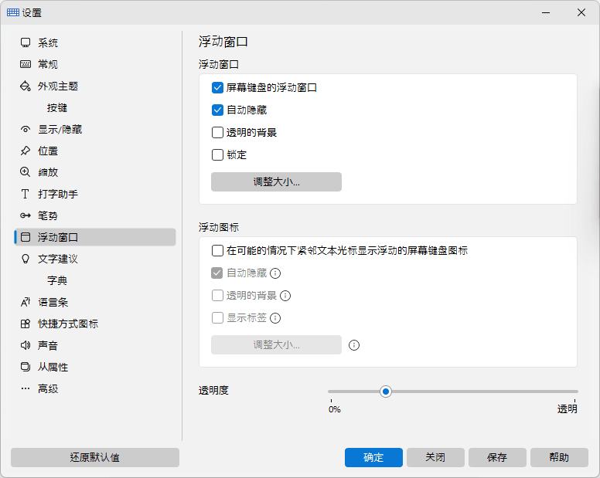Enable 在可能的情况下紧邻文本光标显示 checkbox
The image size is (600, 478).
(217, 251)
